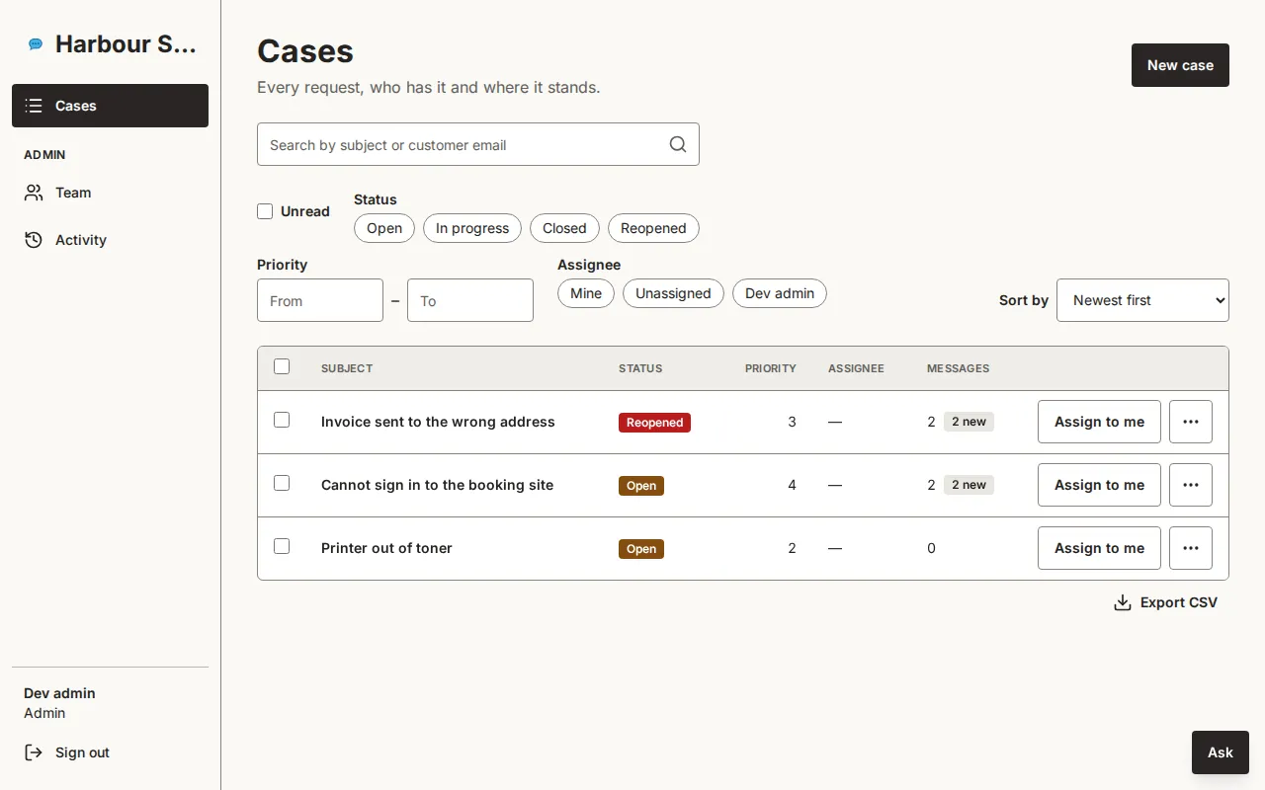This screenshot has width=1265, height=790.
Task: Select the Printer out of toner row checkbox
Action: (x=282, y=546)
